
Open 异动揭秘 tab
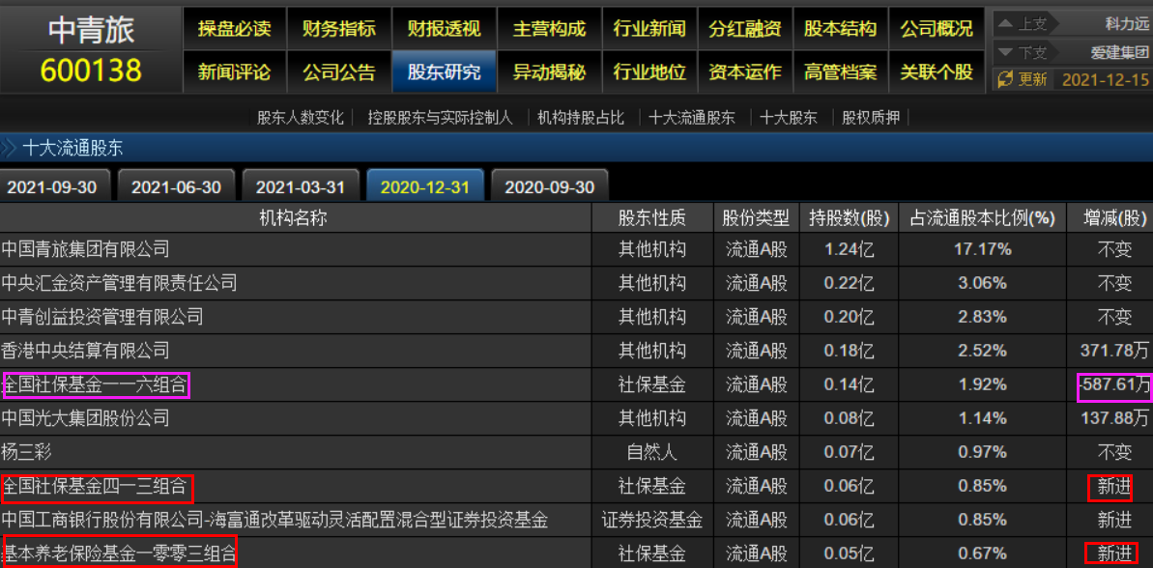pyautogui.click(x=549, y=72)
